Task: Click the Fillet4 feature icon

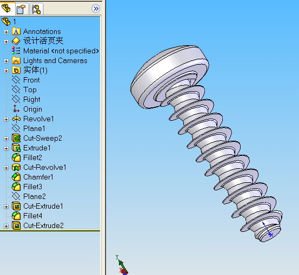Action: [x=16, y=216]
